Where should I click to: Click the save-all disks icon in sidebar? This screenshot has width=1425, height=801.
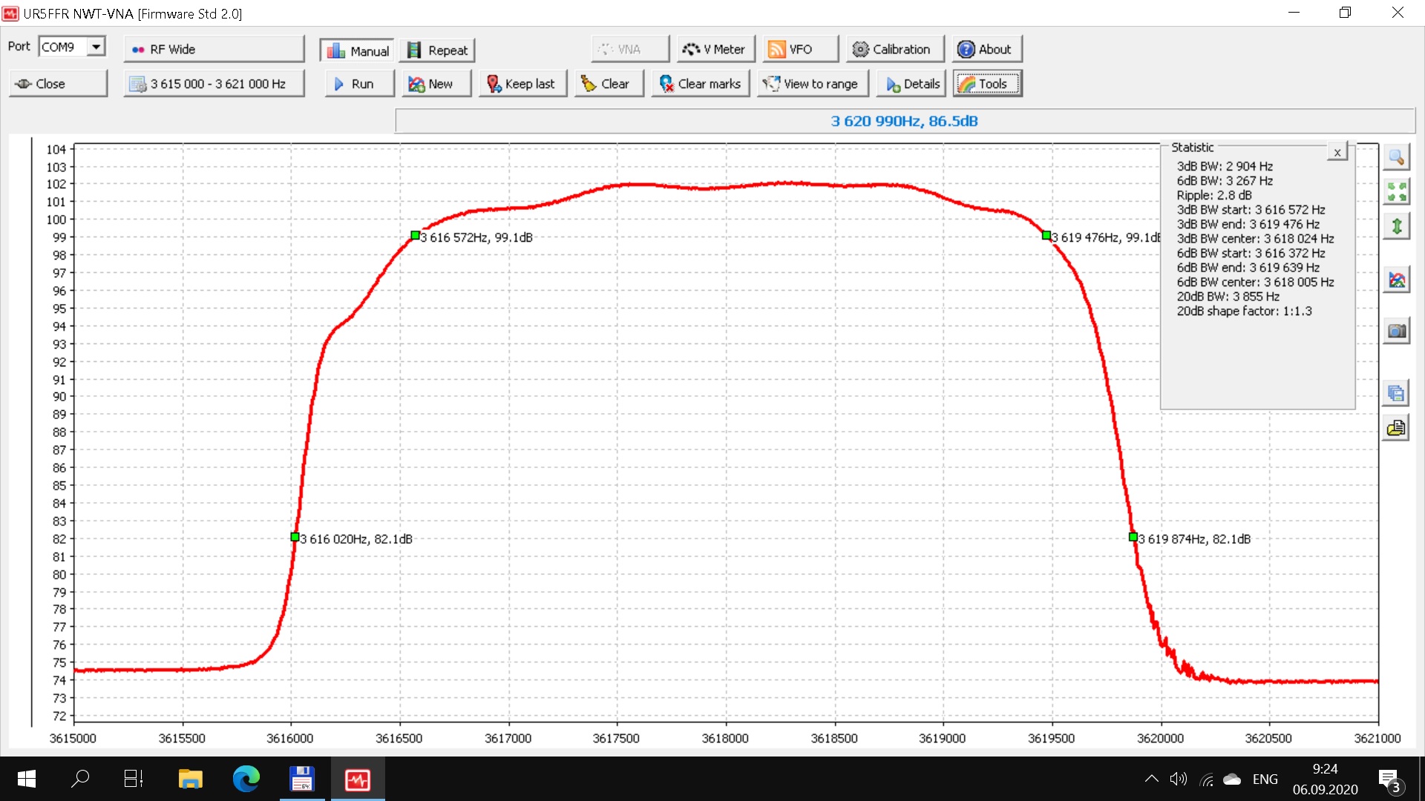pos(1396,393)
